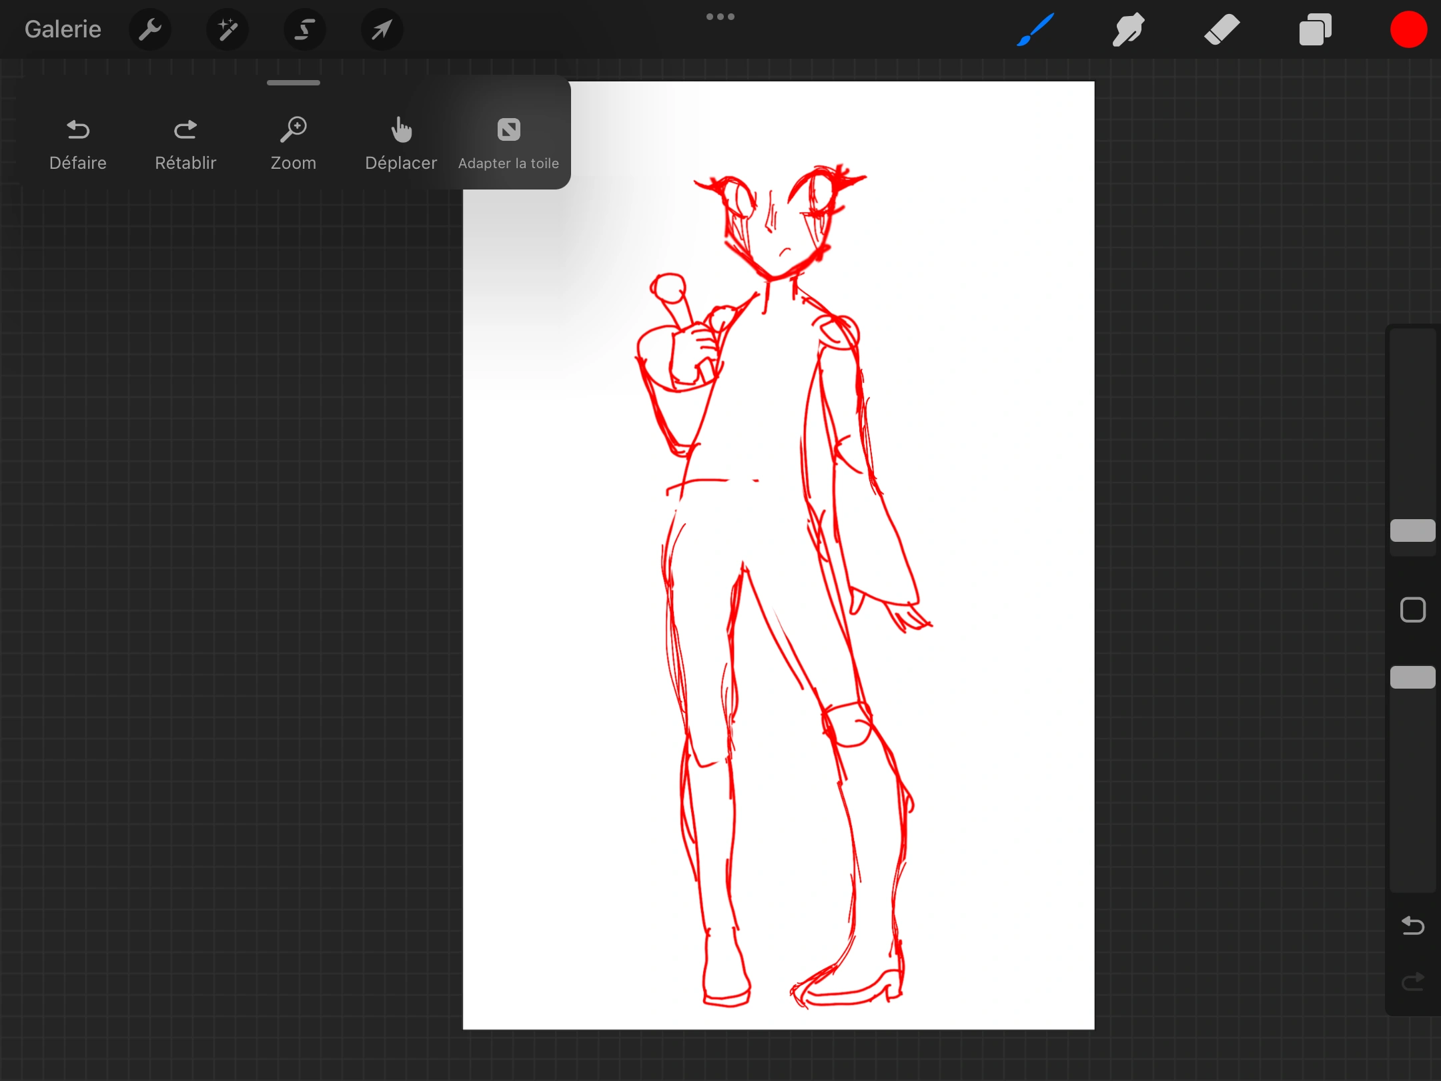Image resolution: width=1441 pixels, height=1081 pixels.
Task: Open the Layers panel
Action: click(1315, 29)
